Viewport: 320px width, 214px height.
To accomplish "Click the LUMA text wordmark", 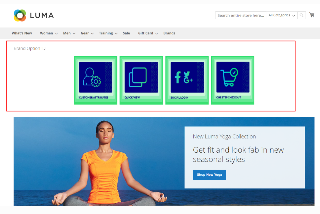I will pyautogui.click(x=42, y=15).
